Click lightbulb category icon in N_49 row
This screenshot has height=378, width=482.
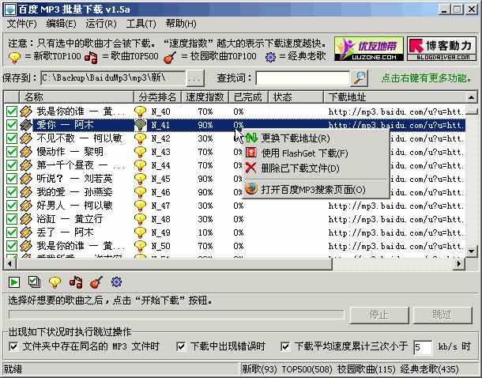point(140,232)
